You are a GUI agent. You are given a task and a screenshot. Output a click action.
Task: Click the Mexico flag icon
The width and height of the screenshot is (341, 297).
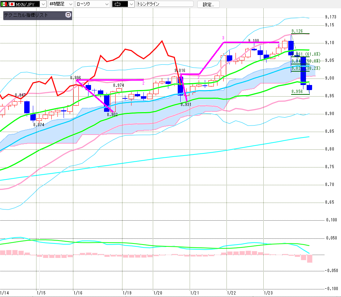click(x=4, y=4)
